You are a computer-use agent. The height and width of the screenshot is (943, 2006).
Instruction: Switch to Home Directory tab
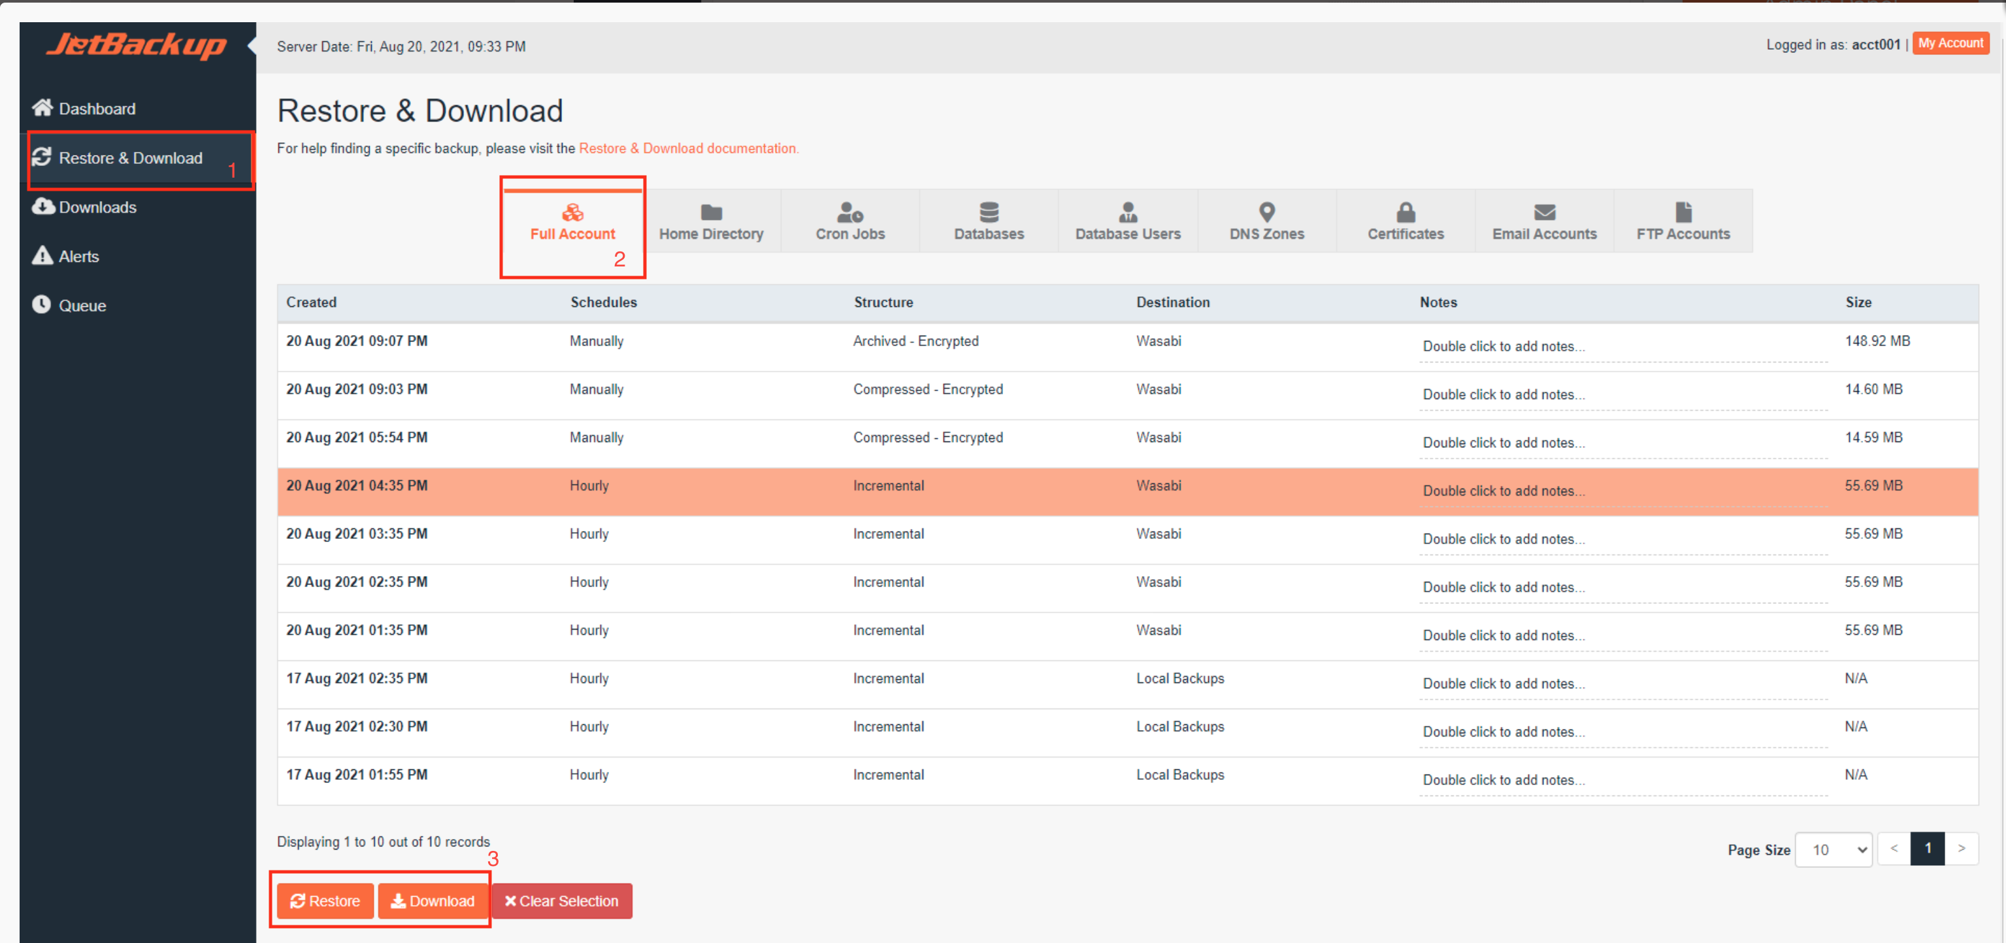tap(711, 222)
